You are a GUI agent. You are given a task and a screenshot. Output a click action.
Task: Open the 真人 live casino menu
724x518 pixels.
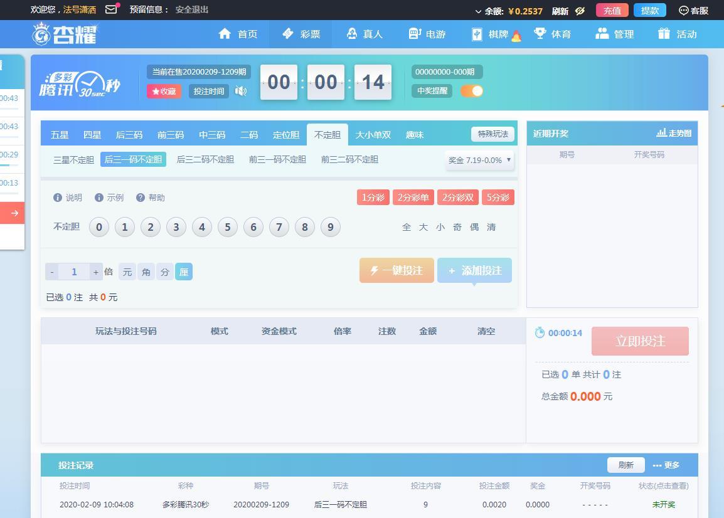tap(365, 34)
